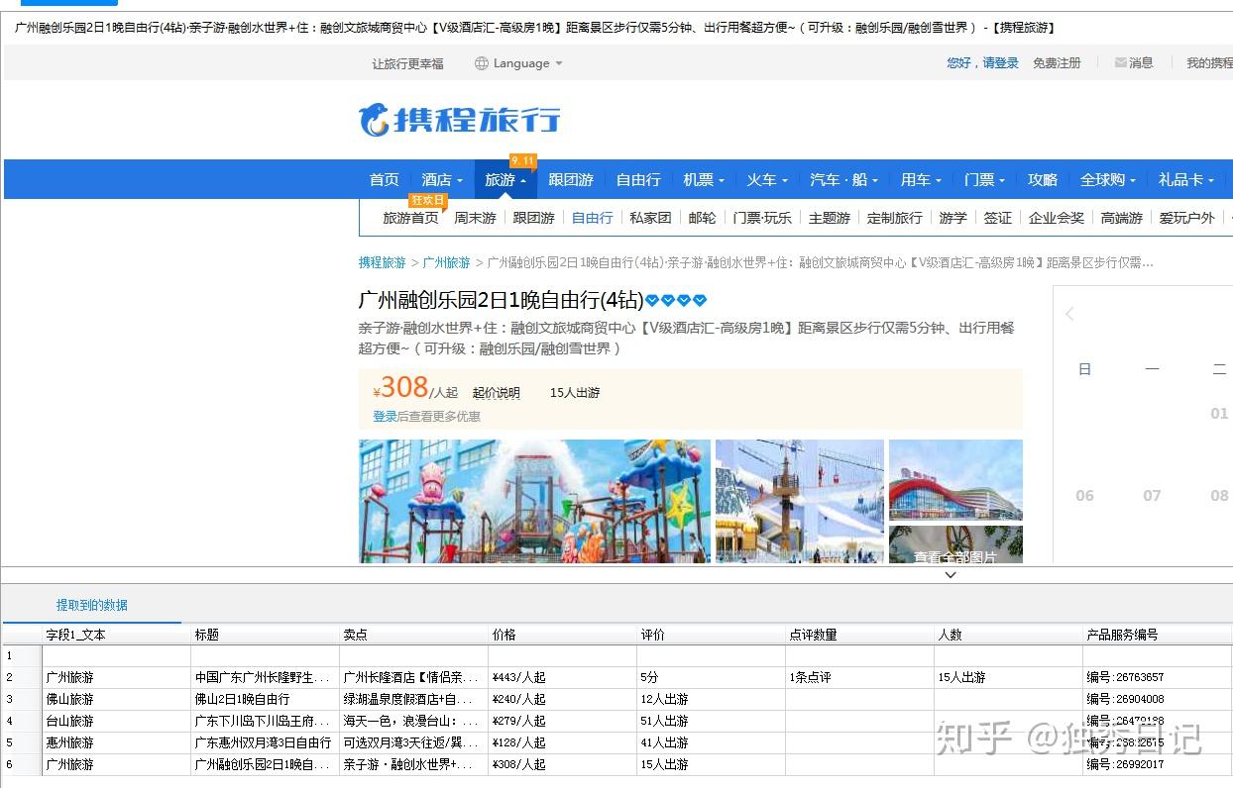Select 邮轮 in the sub navigation
The width and height of the screenshot is (1233, 788).
click(x=702, y=218)
